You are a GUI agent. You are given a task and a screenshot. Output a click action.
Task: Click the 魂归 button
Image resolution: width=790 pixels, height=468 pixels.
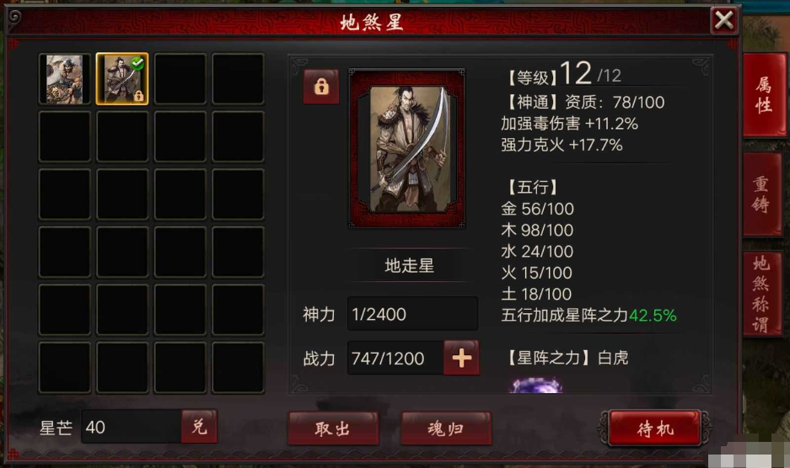coord(446,428)
